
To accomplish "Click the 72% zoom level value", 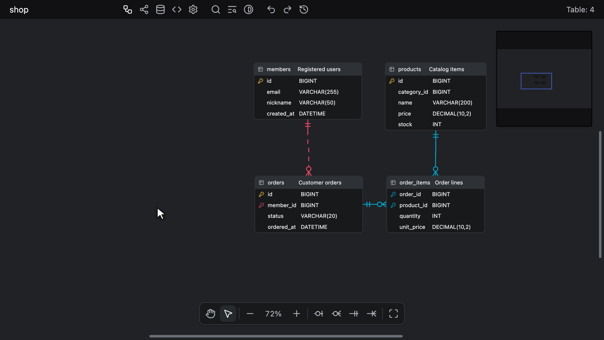I will (x=273, y=314).
